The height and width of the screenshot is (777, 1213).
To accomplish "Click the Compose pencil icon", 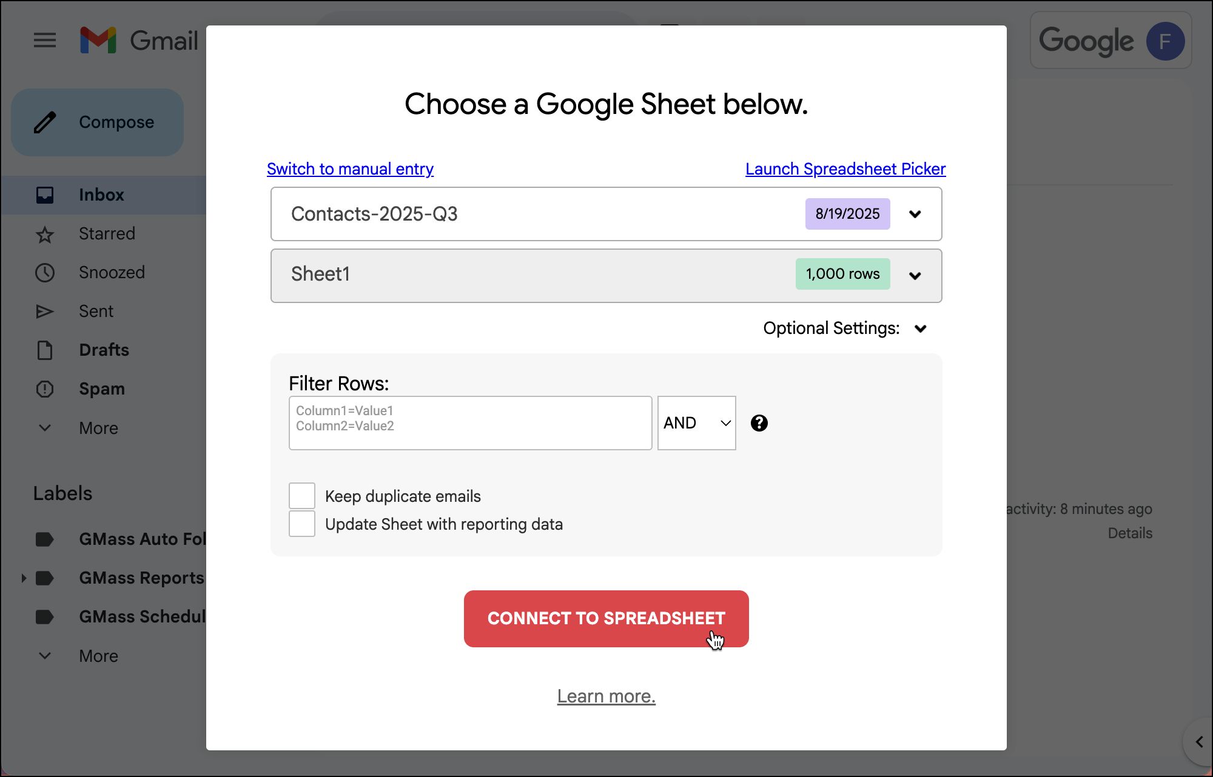I will tap(45, 122).
